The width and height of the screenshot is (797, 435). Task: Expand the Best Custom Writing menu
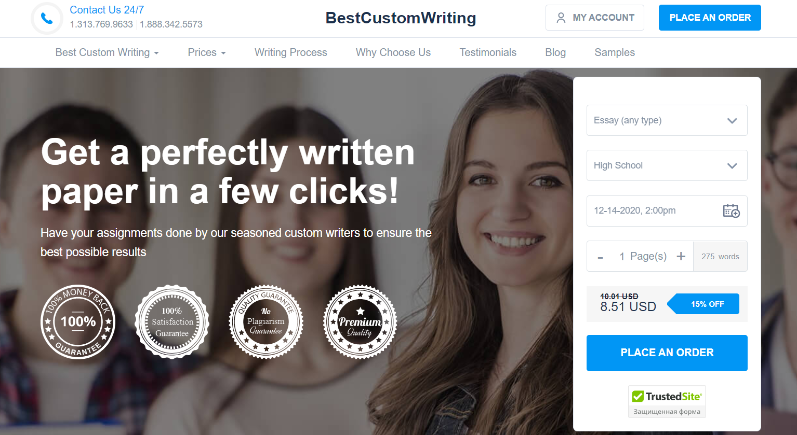click(x=107, y=52)
